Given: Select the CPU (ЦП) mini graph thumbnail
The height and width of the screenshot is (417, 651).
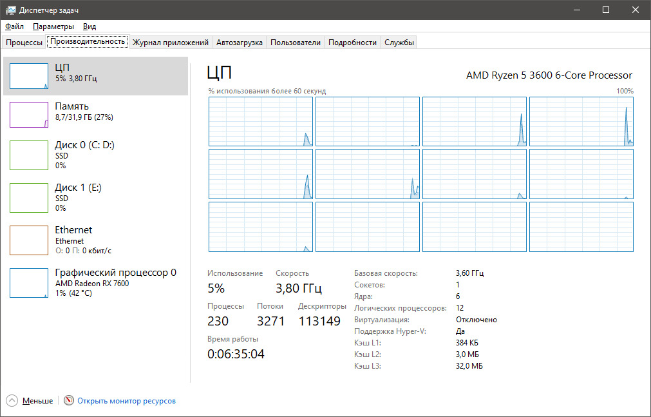Looking at the screenshot, I should pyautogui.click(x=29, y=76).
